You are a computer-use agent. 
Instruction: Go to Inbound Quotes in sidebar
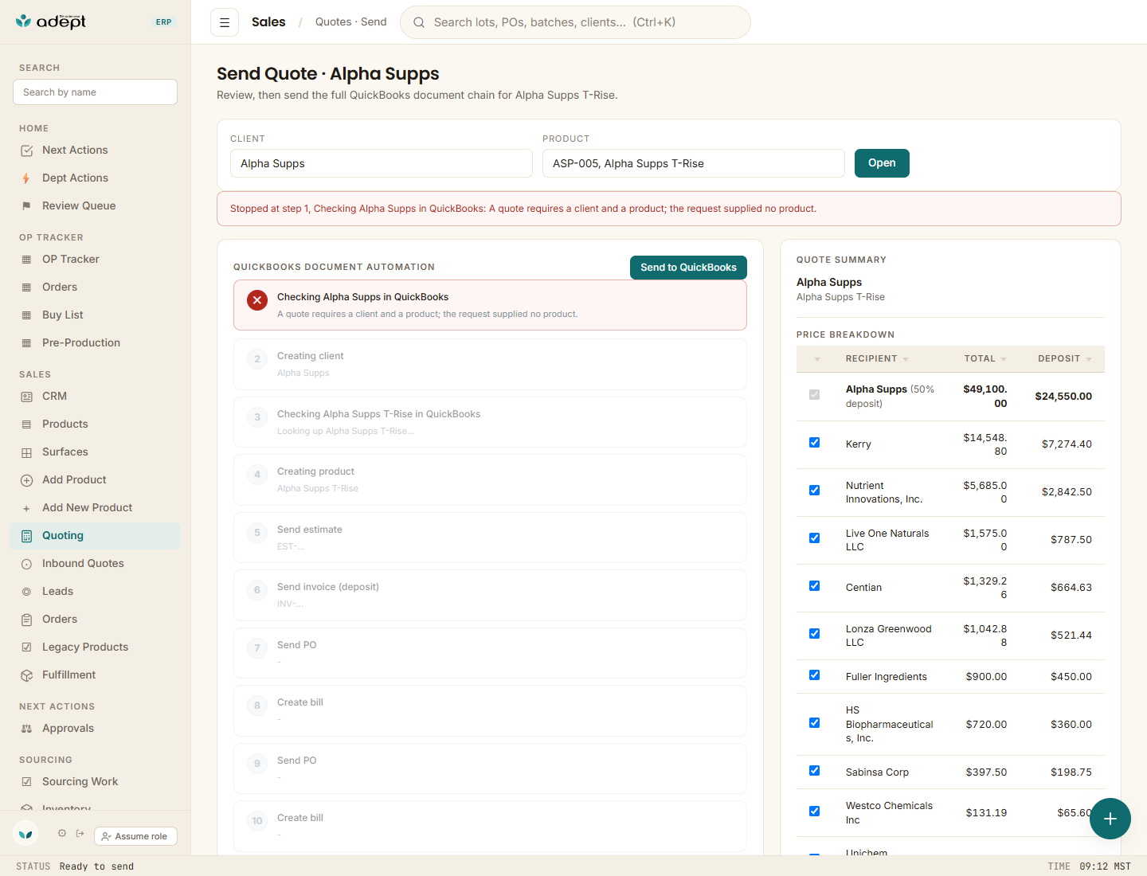96,564
